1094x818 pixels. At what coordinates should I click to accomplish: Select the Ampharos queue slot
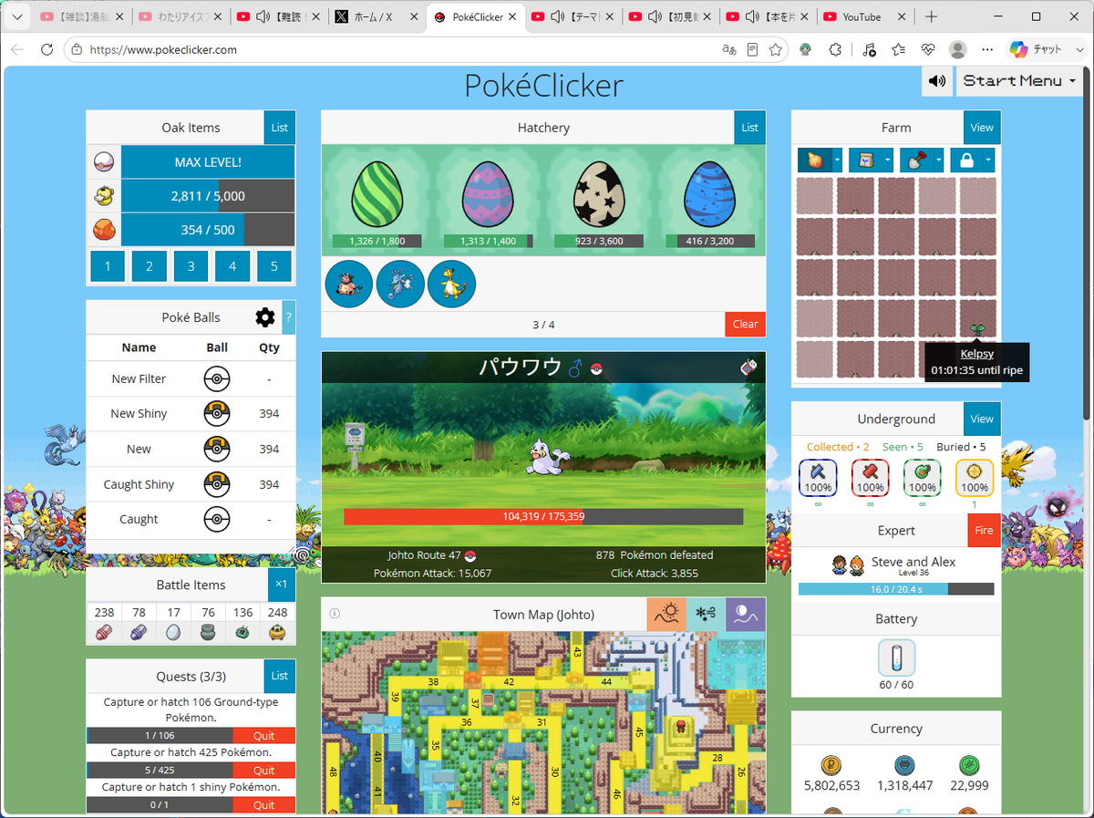pos(451,284)
